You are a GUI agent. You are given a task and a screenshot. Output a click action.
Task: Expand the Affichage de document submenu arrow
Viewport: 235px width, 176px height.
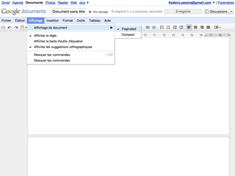pos(111,28)
